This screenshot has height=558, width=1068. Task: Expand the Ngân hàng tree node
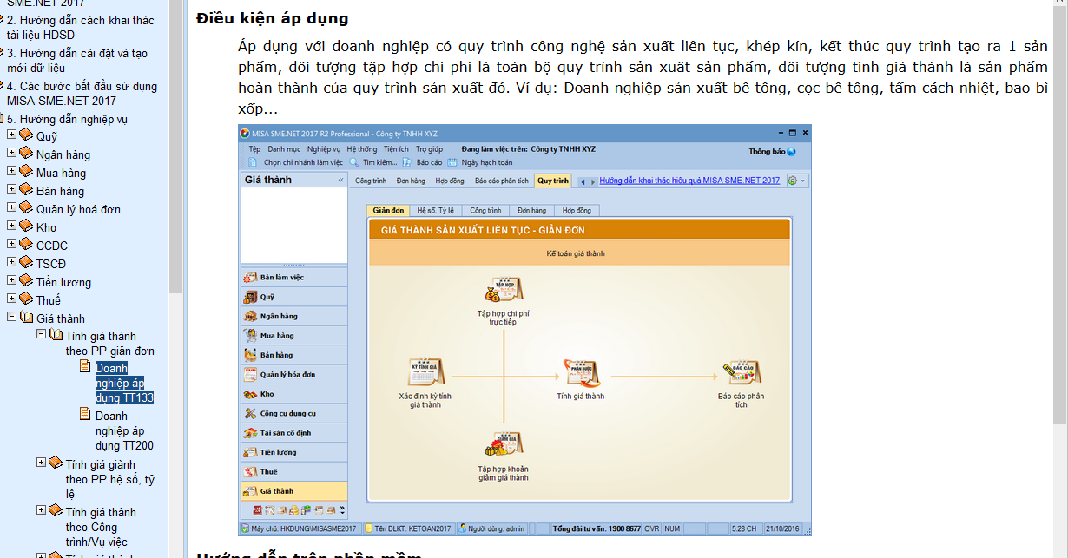[11, 154]
